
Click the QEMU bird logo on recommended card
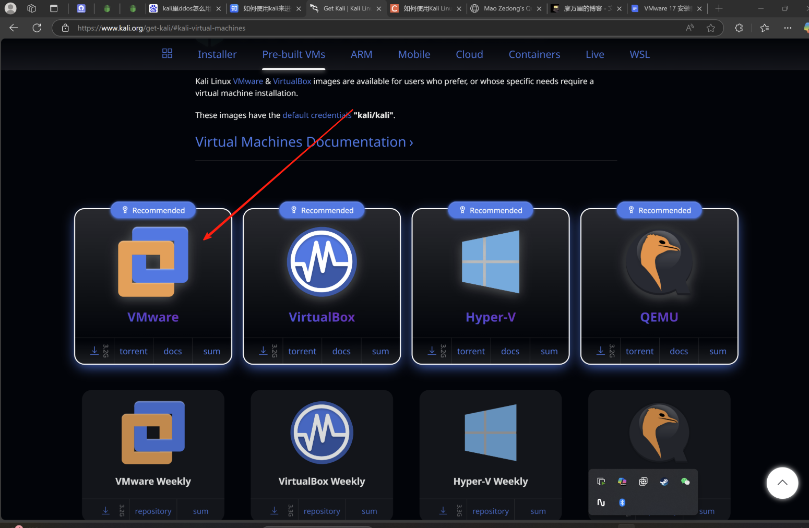(659, 262)
